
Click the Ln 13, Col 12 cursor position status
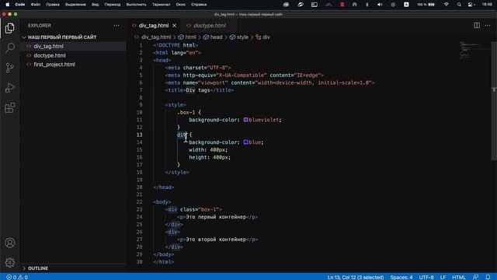pyautogui.click(x=356, y=277)
